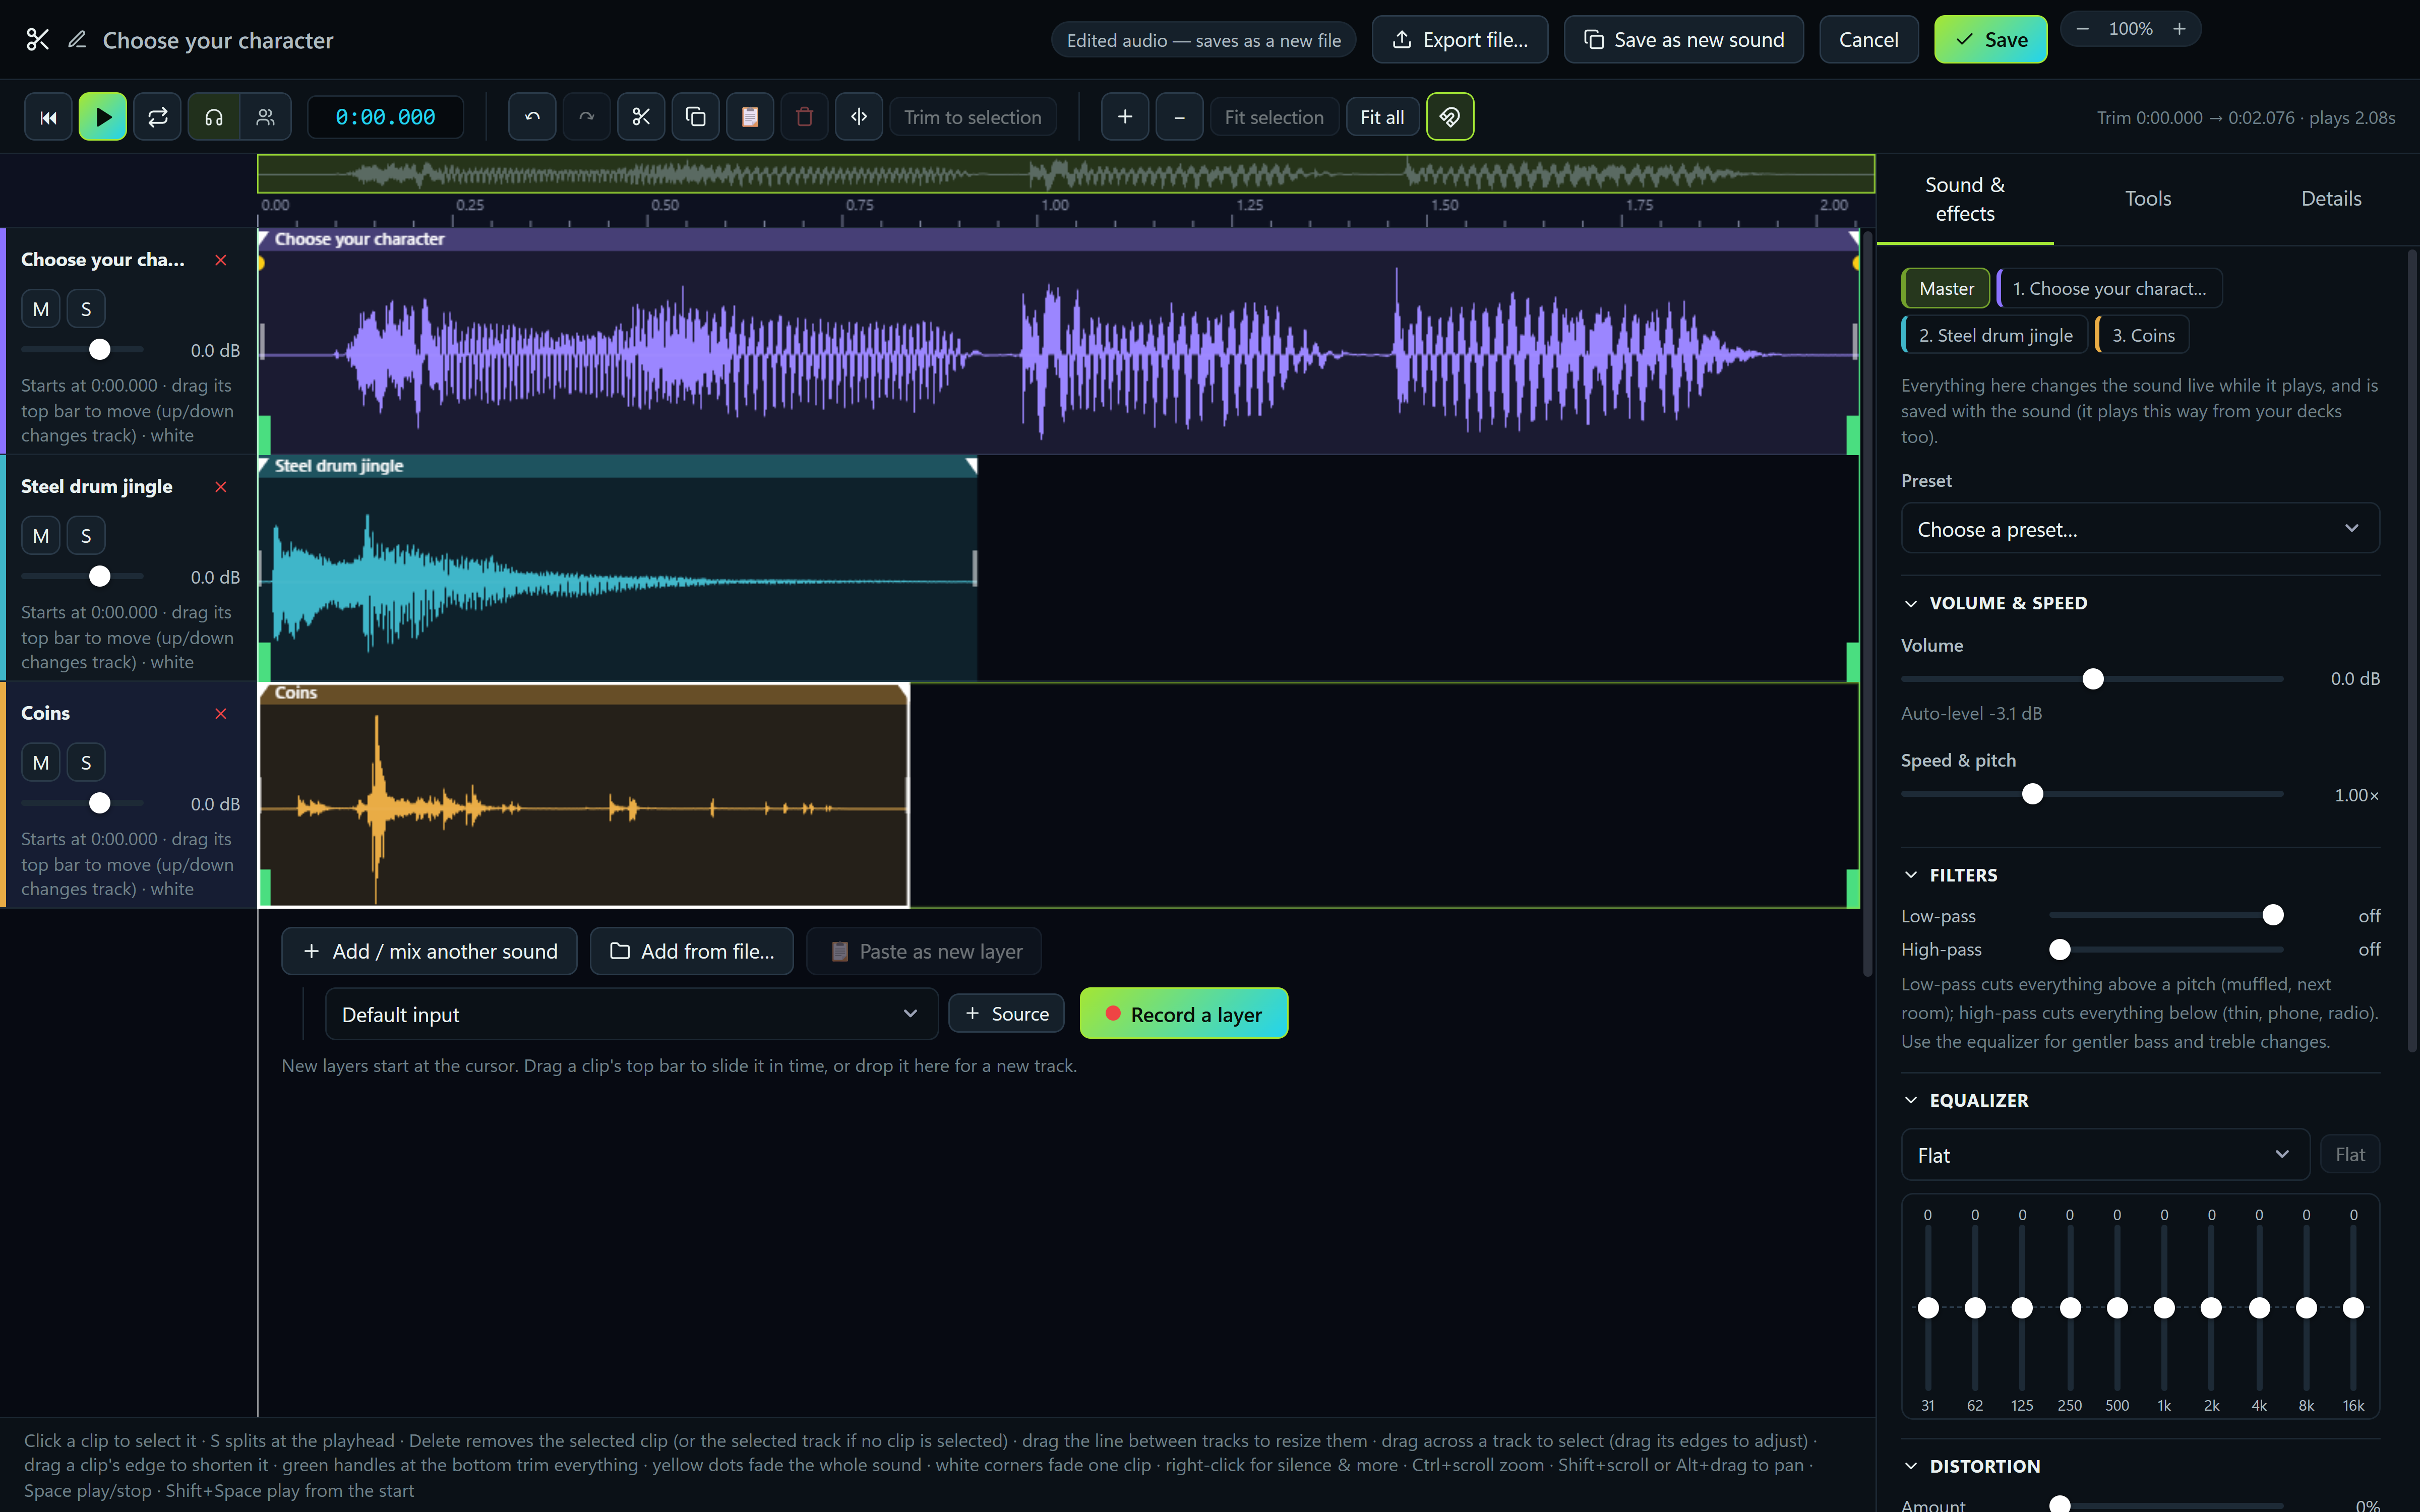
Task: Click the pencil rename icon beside title
Action: click(x=77, y=40)
